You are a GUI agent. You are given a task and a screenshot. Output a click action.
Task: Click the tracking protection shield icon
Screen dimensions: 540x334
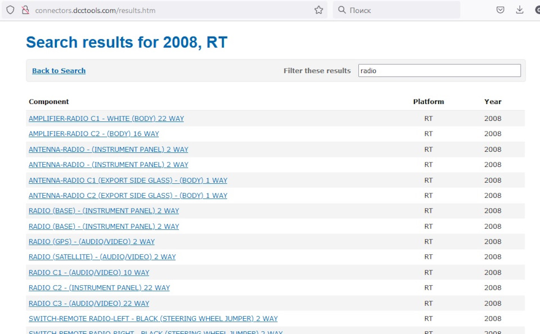pos(10,10)
